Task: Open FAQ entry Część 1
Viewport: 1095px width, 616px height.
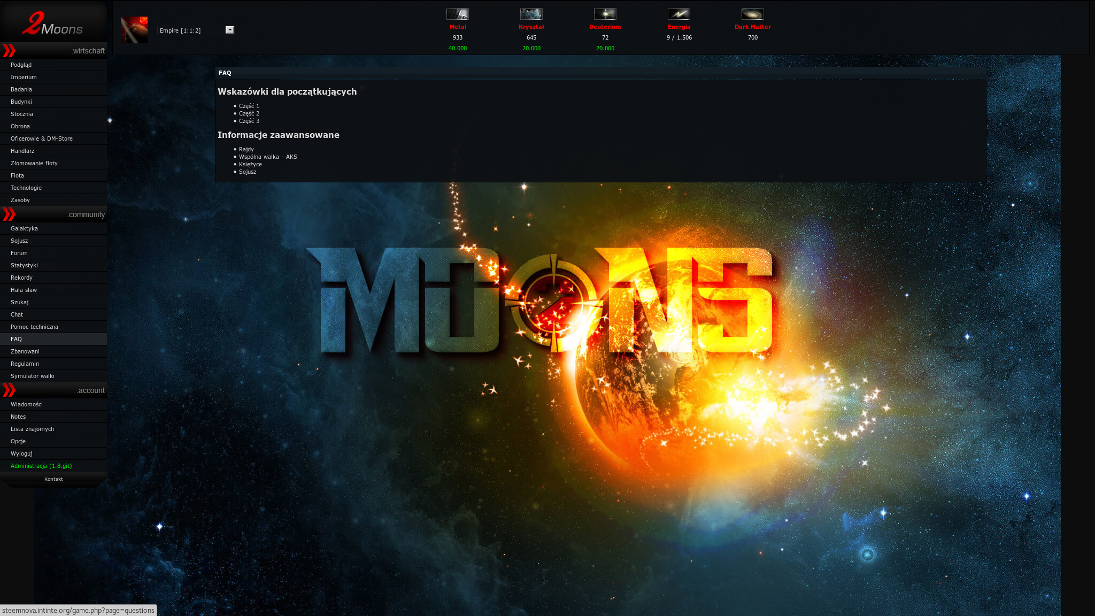Action: pyautogui.click(x=249, y=106)
